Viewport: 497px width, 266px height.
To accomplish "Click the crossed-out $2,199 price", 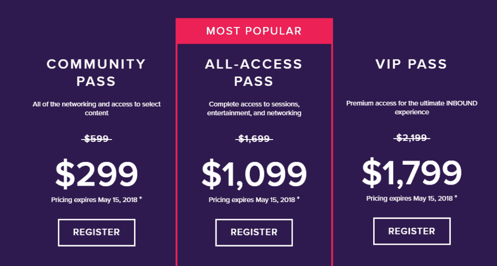I will (412, 138).
